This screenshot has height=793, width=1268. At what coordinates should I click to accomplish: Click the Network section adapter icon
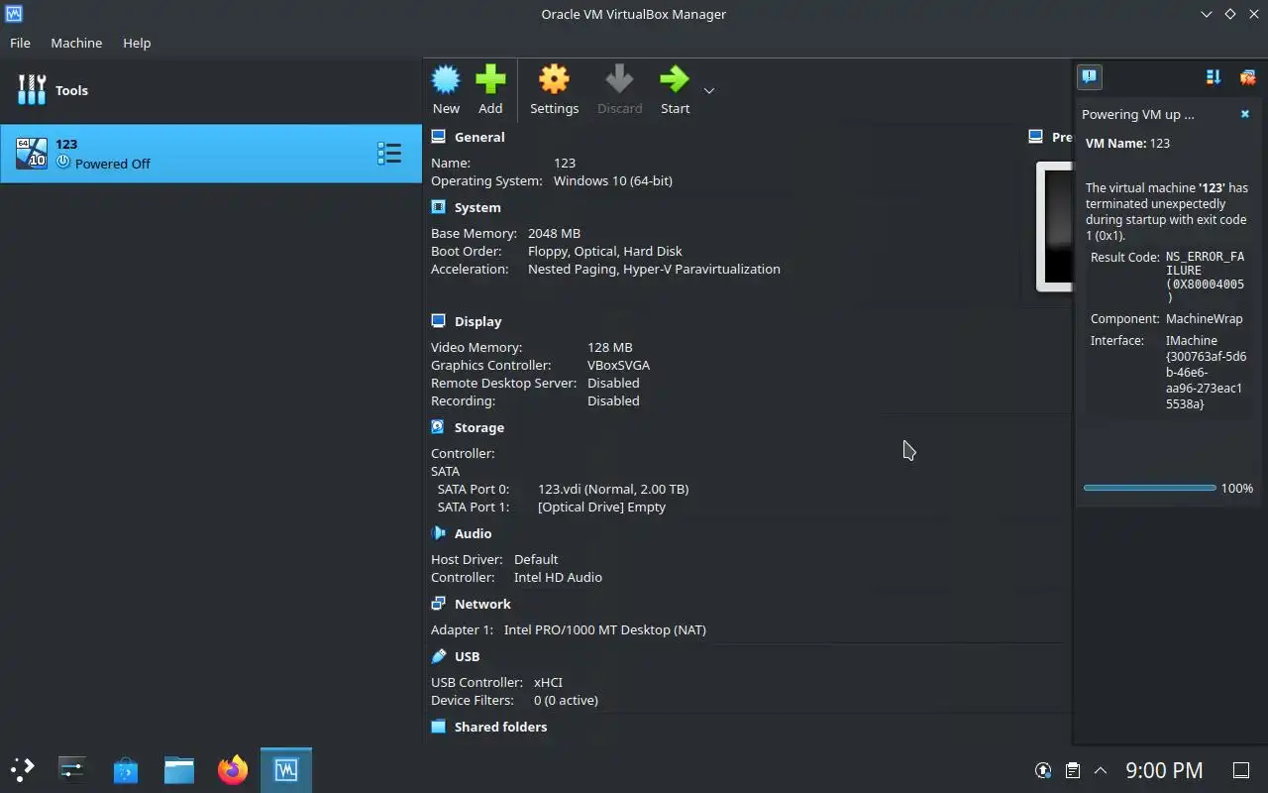438,604
